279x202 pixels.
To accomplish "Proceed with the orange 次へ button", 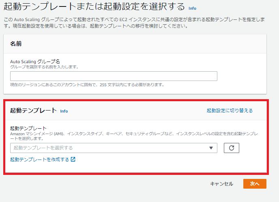I will coord(255,184).
